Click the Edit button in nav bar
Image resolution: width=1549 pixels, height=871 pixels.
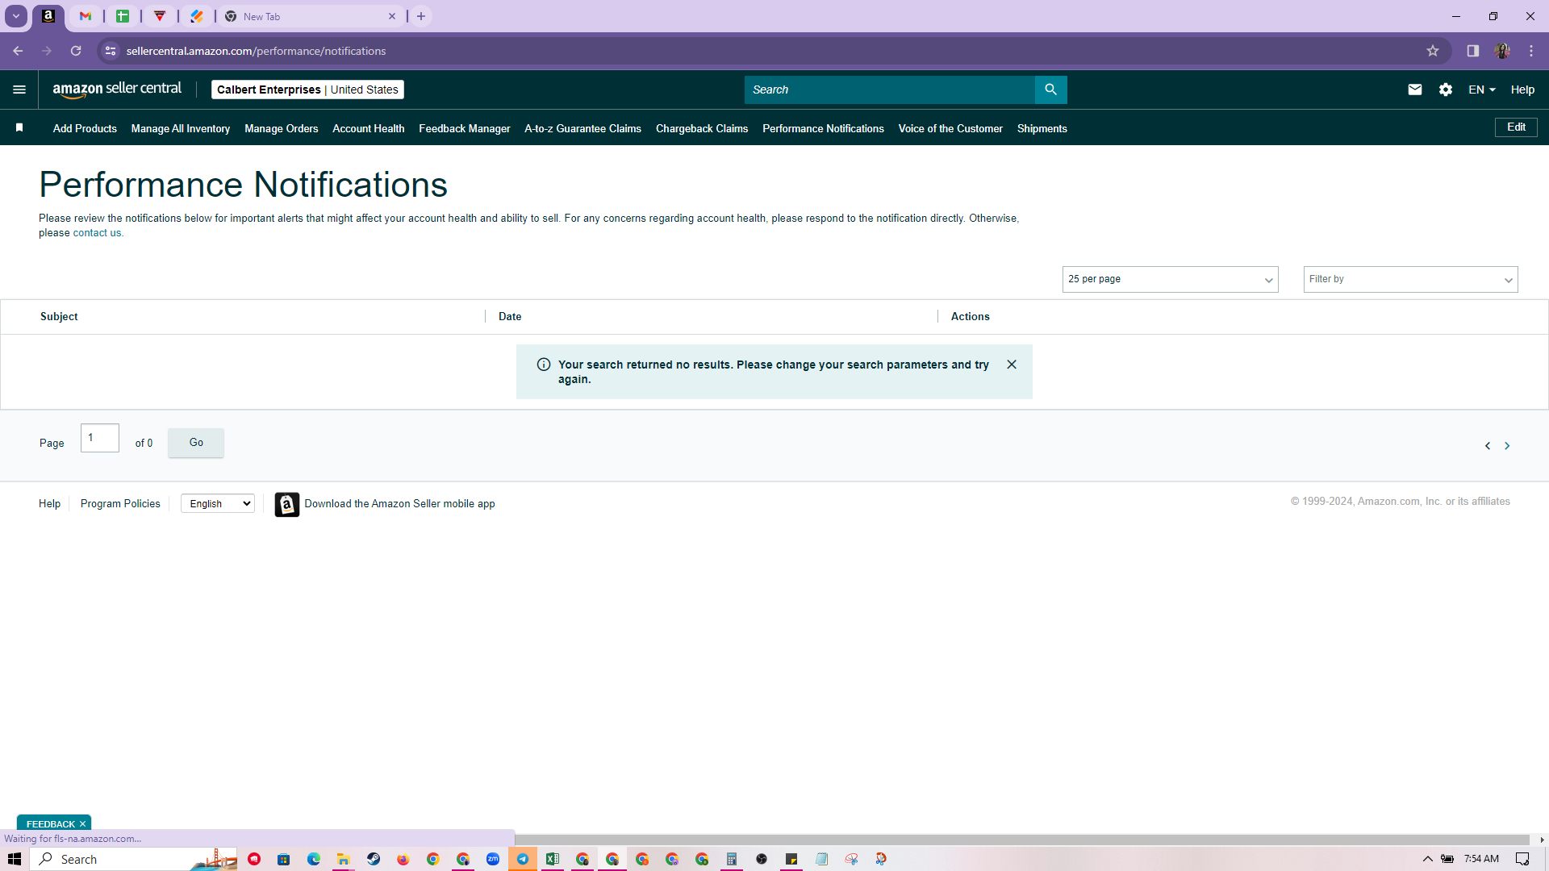click(x=1516, y=127)
